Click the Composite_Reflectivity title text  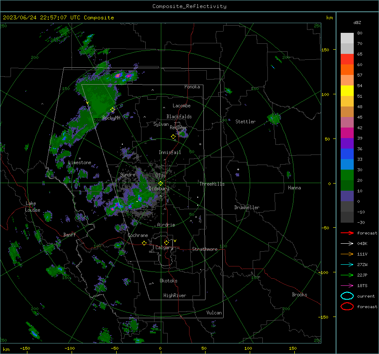(189, 6)
